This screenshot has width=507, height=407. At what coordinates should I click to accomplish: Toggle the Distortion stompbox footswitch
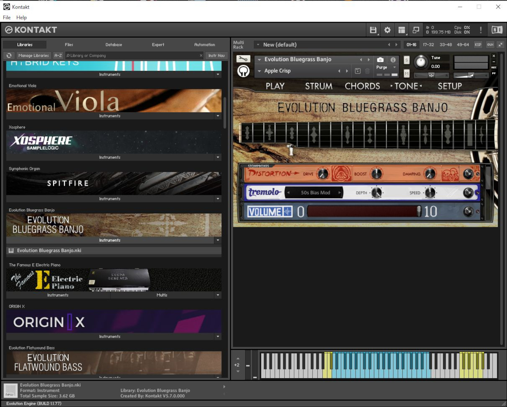click(x=468, y=174)
